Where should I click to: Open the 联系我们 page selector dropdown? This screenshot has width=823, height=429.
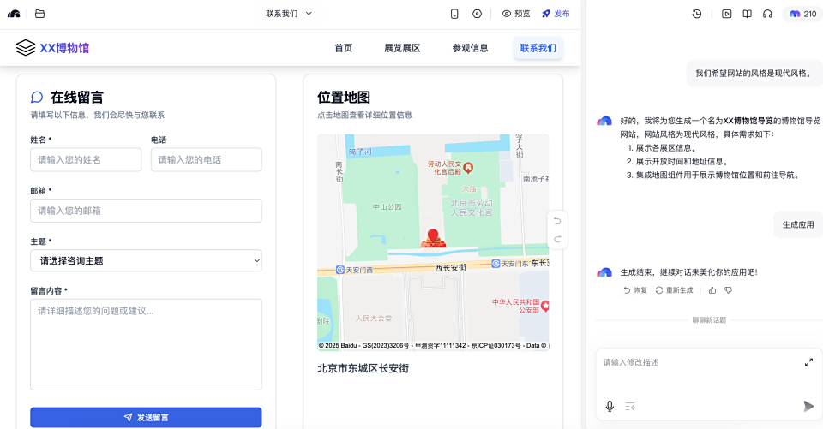289,14
